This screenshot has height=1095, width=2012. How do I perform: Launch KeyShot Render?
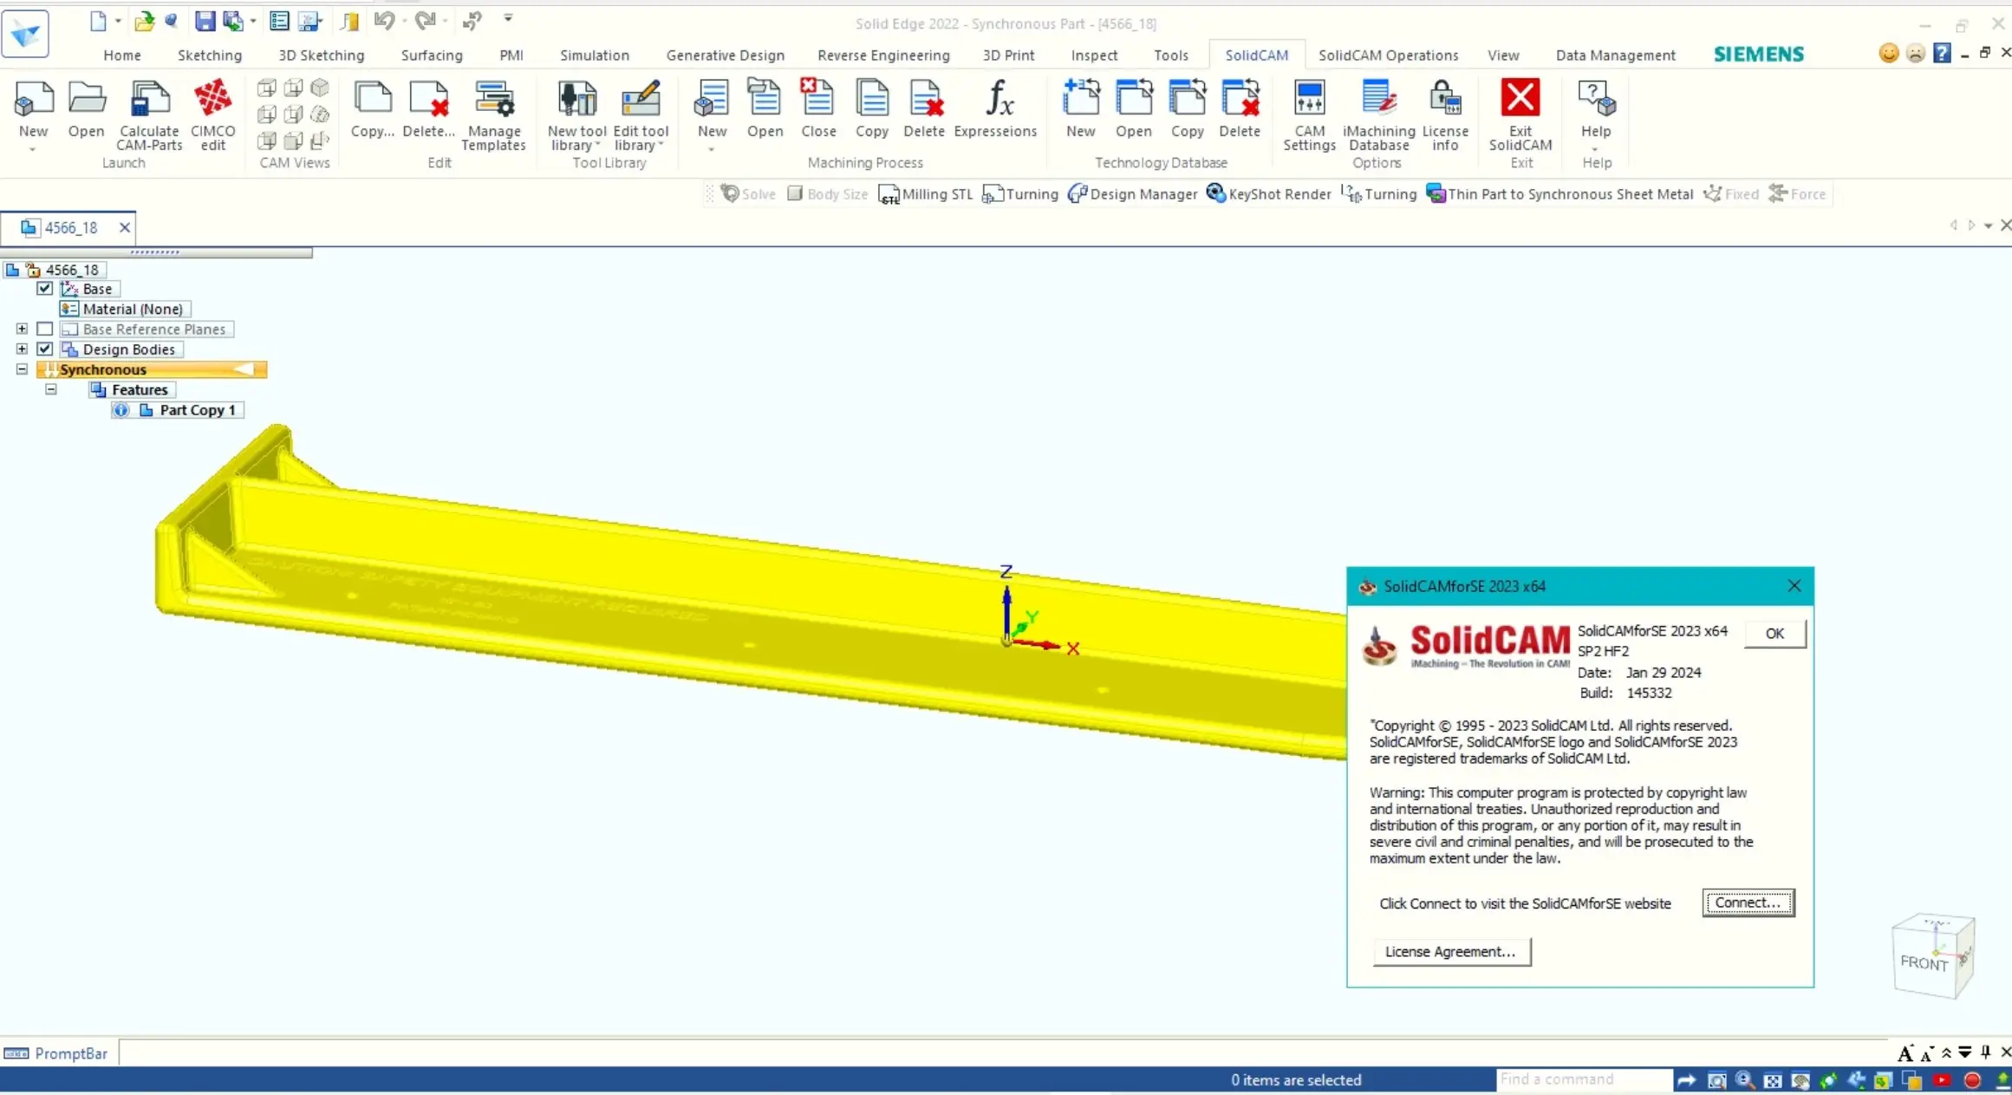click(x=1268, y=194)
